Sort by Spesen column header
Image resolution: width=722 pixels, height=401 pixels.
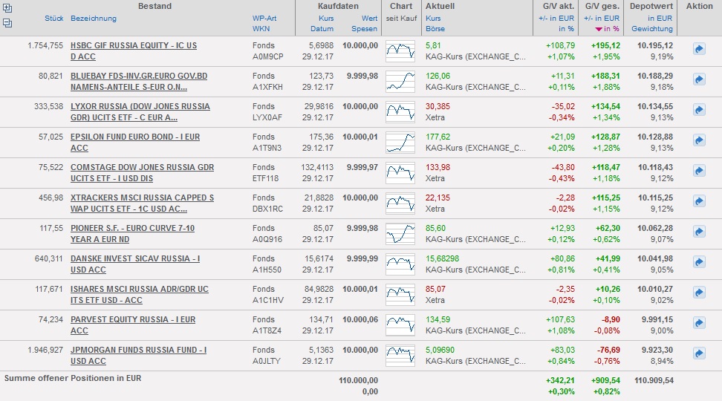point(364,28)
